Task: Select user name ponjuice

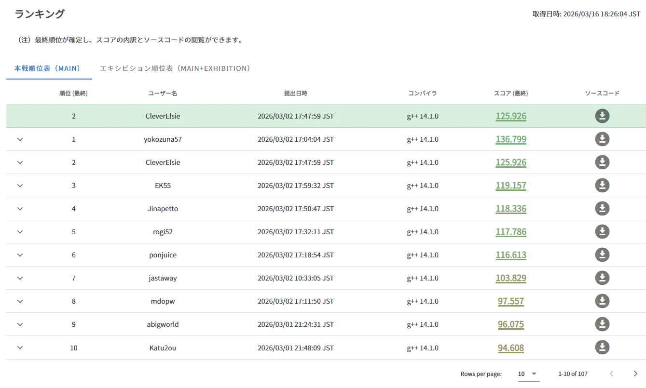Action: point(163,255)
